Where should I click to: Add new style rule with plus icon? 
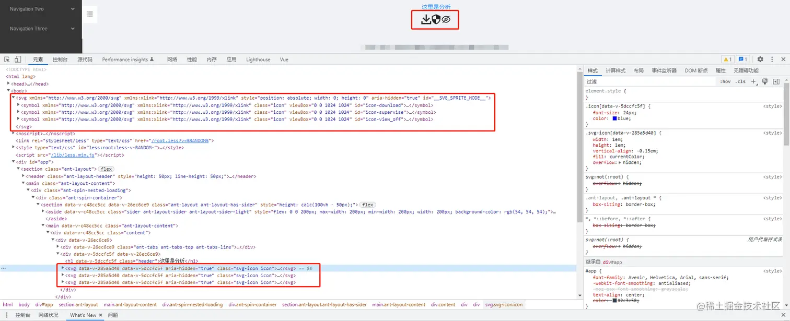(753, 81)
